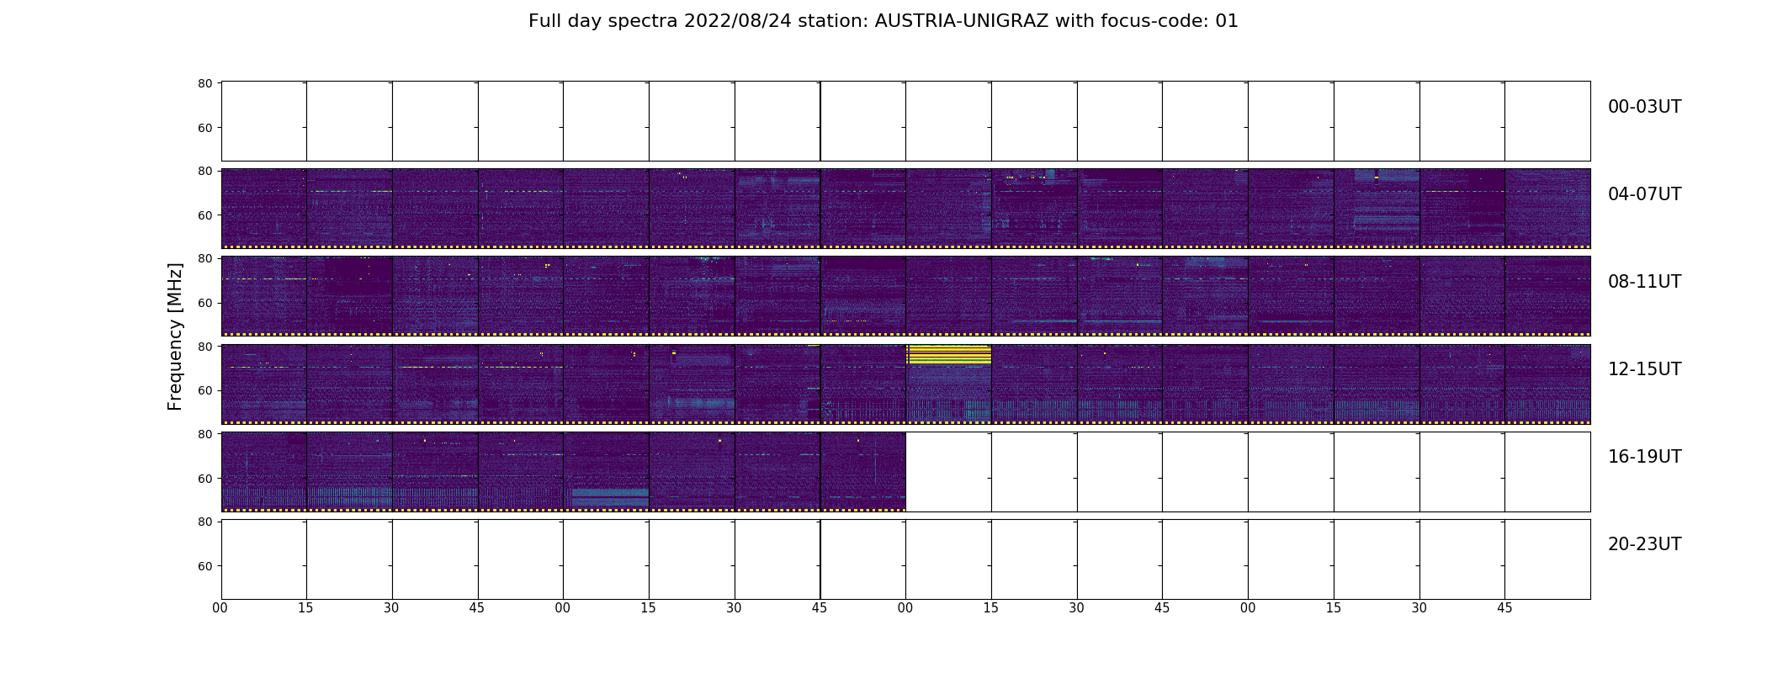The image size is (1767, 673).
Task: Click the Frequency [MHz] axis label
Action: [175, 336]
